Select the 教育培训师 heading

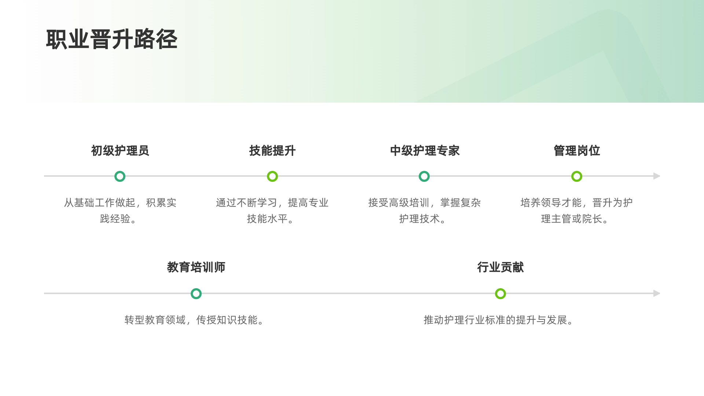pyautogui.click(x=196, y=267)
